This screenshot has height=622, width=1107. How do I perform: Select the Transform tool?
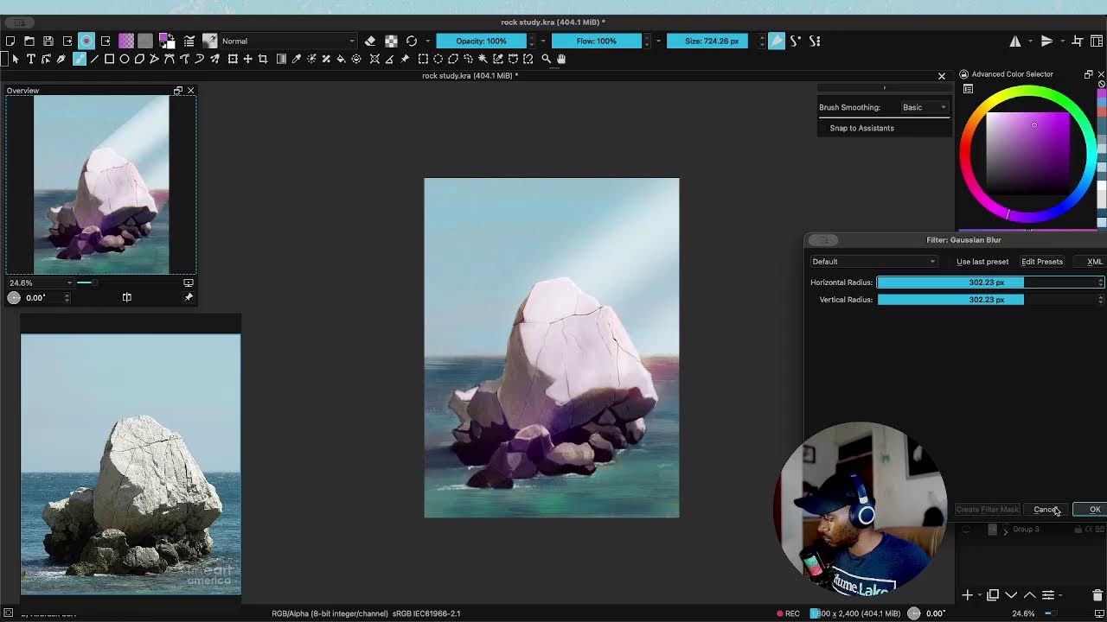(x=233, y=59)
